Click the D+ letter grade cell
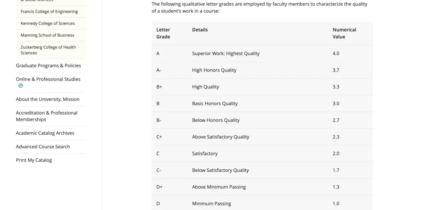The width and height of the screenshot is (421, 210). coord(160,187)
